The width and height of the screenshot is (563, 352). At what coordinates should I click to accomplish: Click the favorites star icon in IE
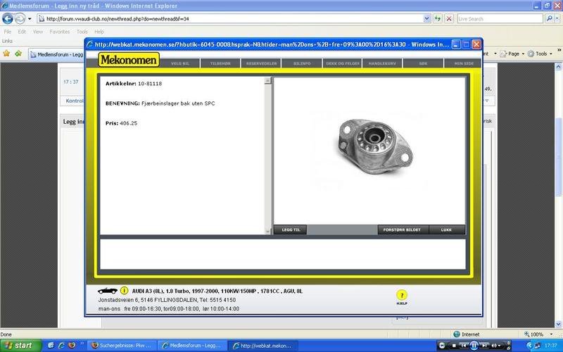pos(7,54)
